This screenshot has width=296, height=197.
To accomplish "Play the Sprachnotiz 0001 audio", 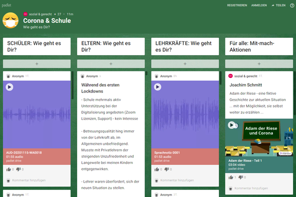I will [158, 87].
